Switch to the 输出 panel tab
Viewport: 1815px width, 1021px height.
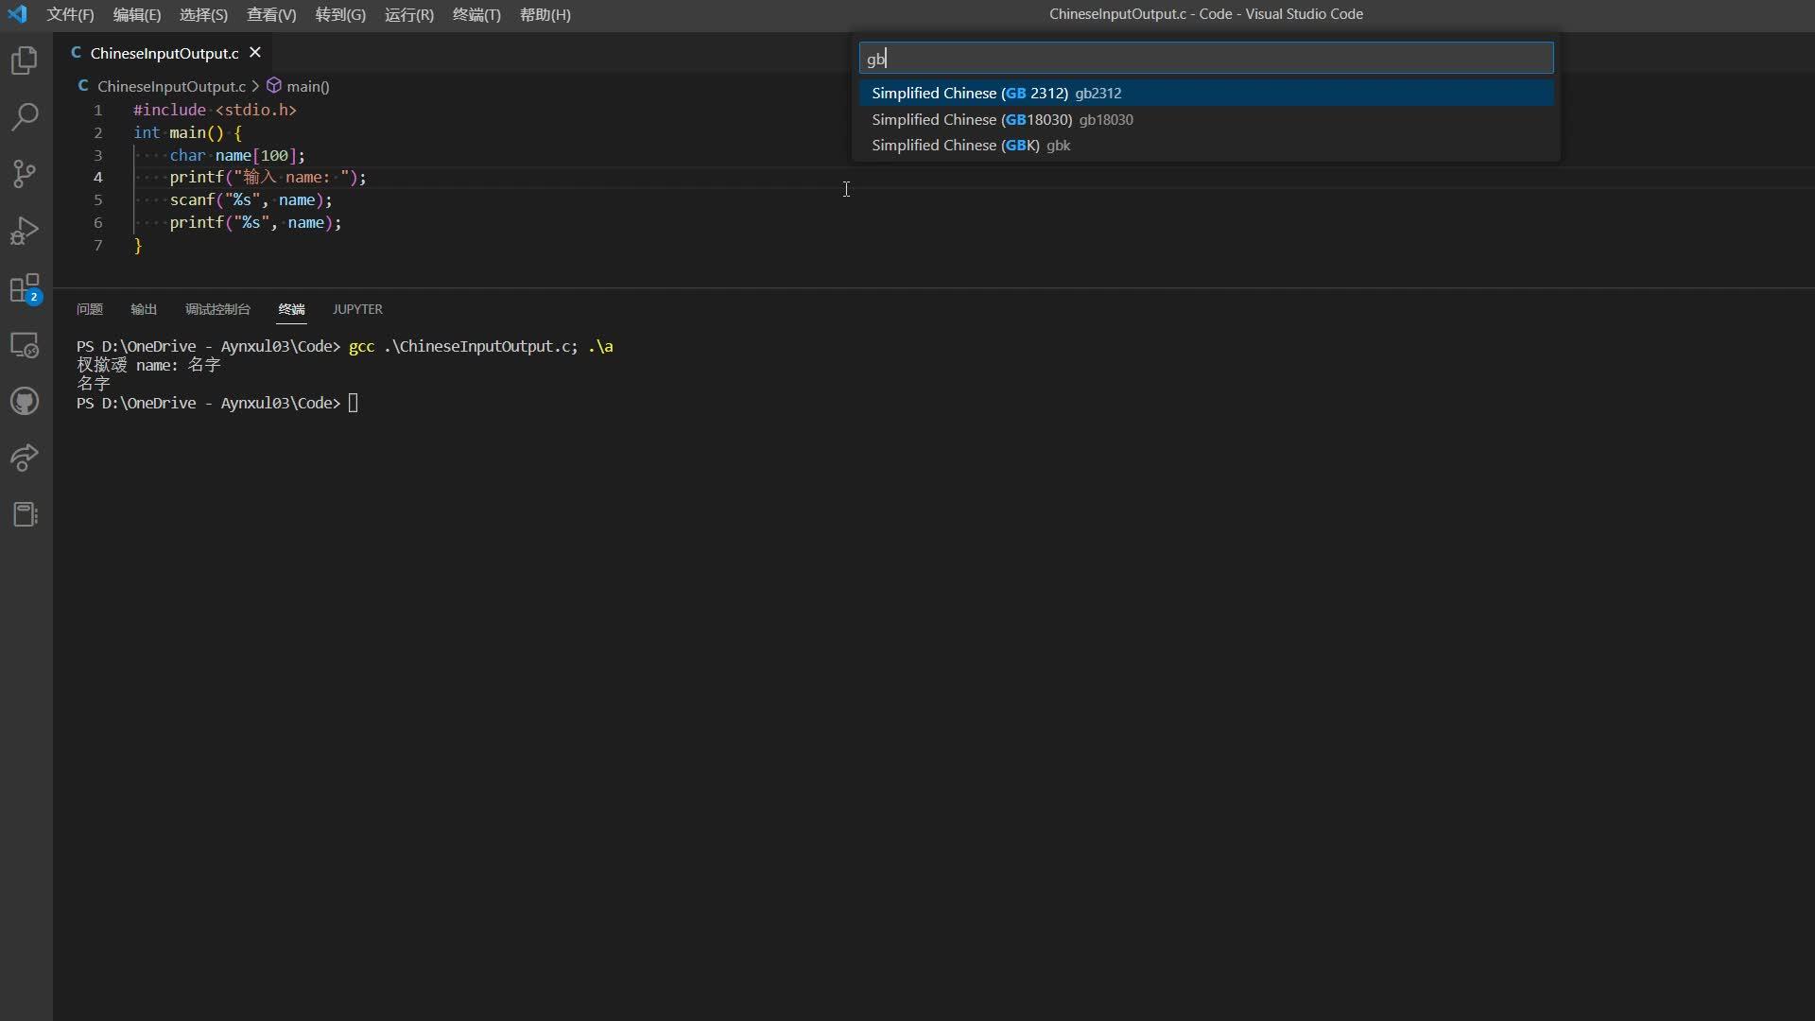tap(142, 309)
